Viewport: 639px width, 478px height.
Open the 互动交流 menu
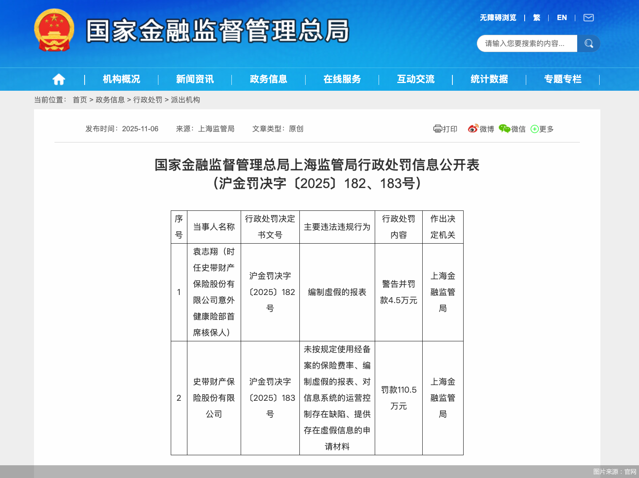click(416, 79)
